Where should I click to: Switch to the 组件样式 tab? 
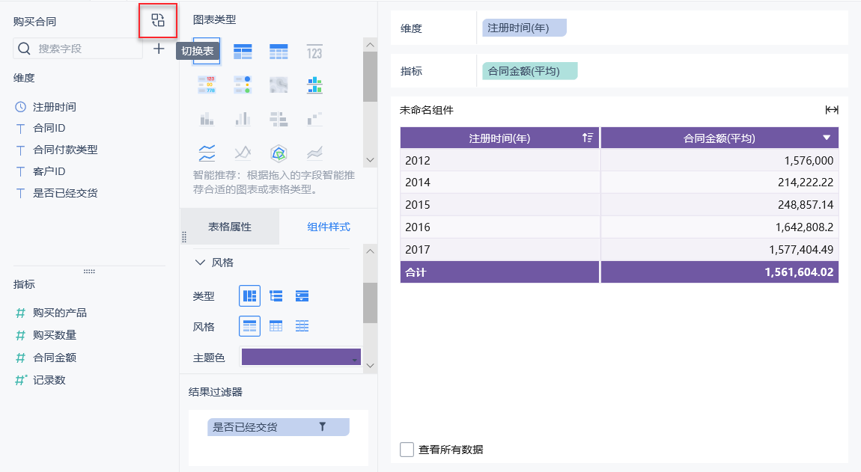click(x=329, y=227)
